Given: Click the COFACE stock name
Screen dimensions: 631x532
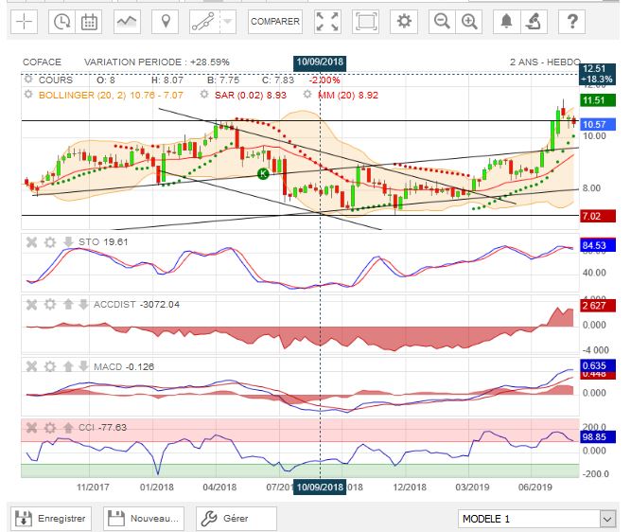Looking at the screenshot, I should [x=42, y=62].
